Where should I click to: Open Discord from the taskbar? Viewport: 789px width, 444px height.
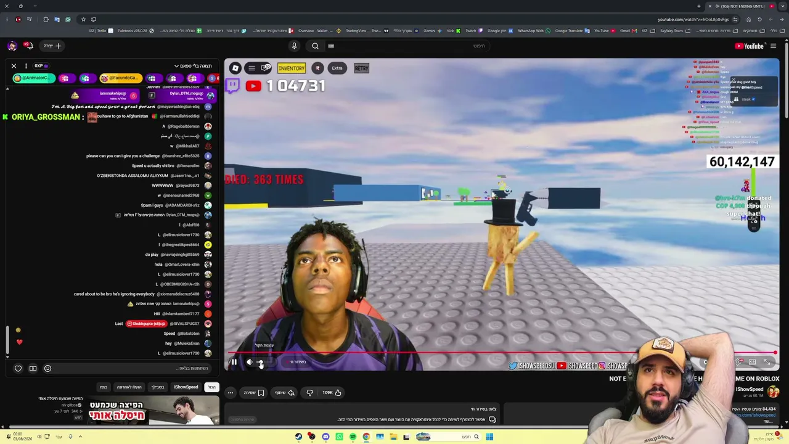325,437
